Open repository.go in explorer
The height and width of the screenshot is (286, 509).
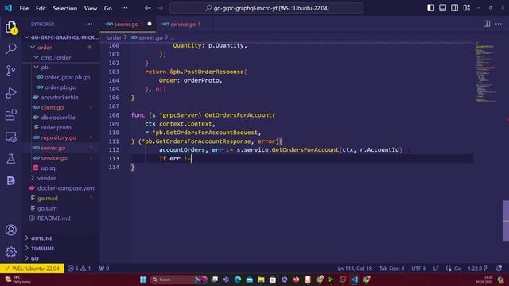coord(61,137)
